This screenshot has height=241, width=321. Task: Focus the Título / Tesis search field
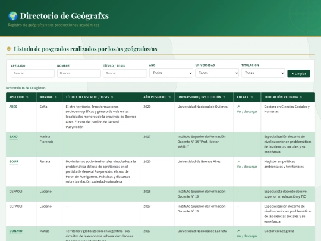(125, 73)
